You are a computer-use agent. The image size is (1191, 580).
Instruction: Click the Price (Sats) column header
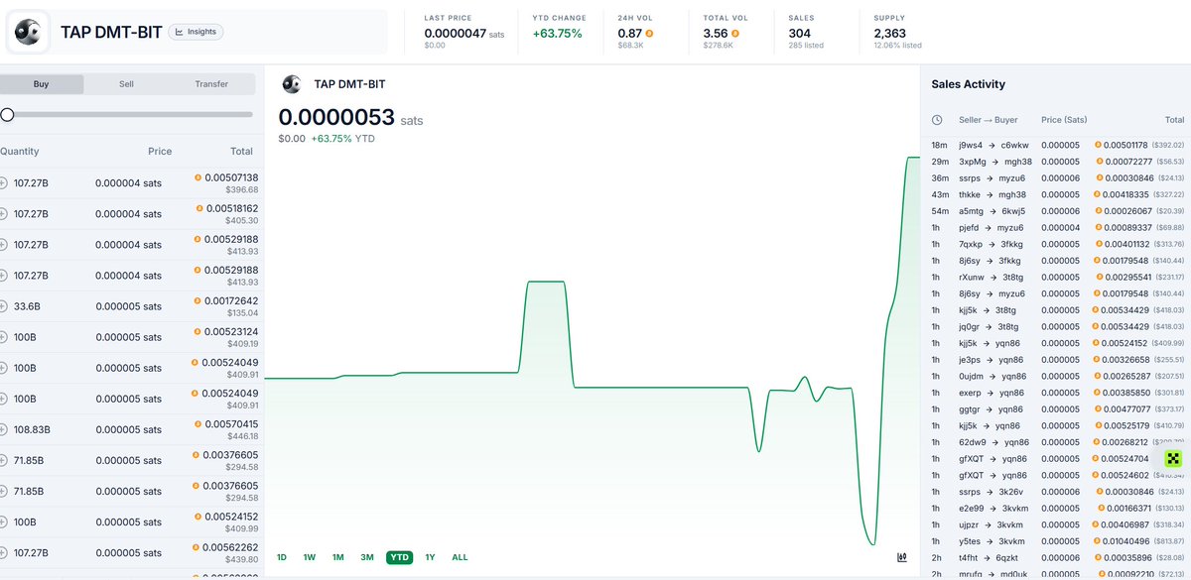(1064, 120)
